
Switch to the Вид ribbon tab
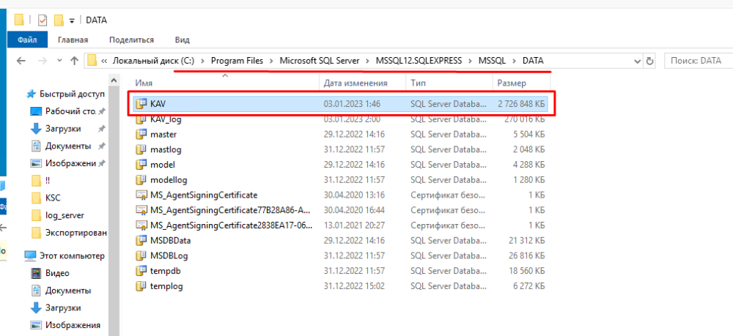183,40
